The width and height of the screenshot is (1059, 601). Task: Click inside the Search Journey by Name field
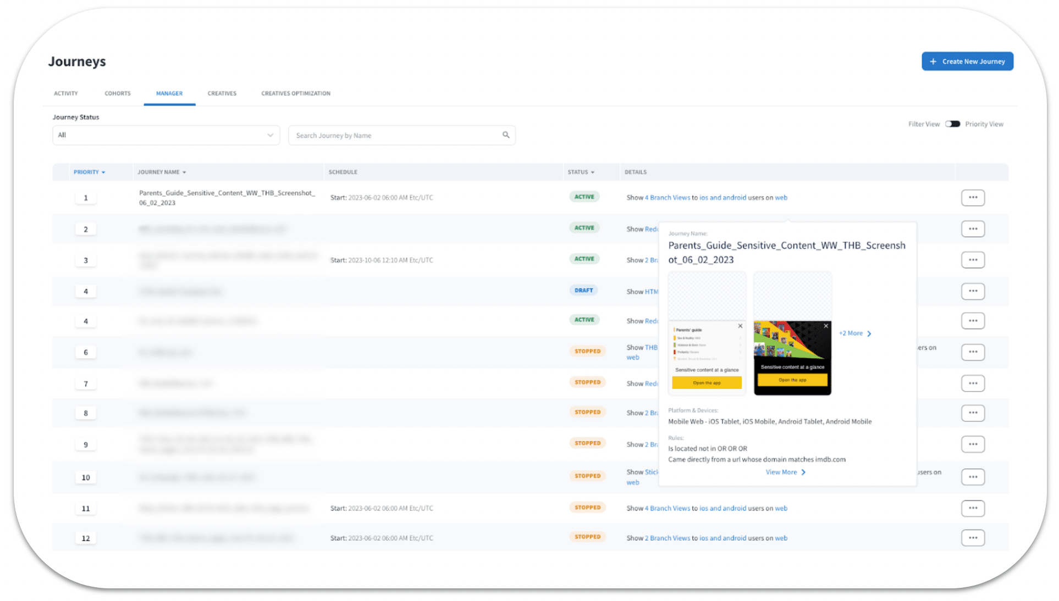(x=385, y=135)
